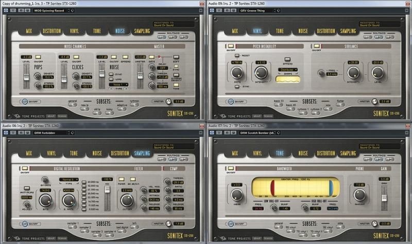Toggle Dynamic Density switch
The height and width of the screenshot is (244, 412).
click(176, 75)
